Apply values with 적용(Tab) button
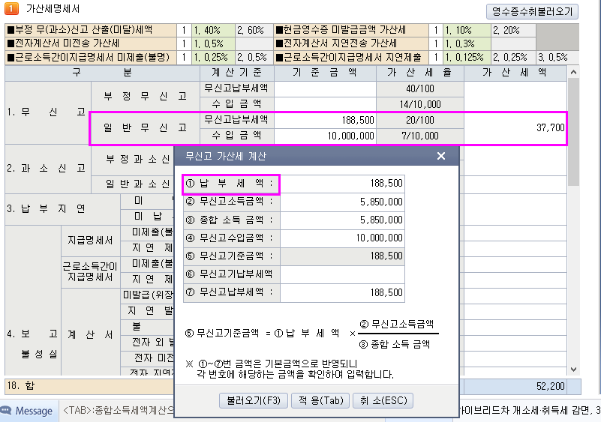Screen dimensions: 601x422 (320, 400)
